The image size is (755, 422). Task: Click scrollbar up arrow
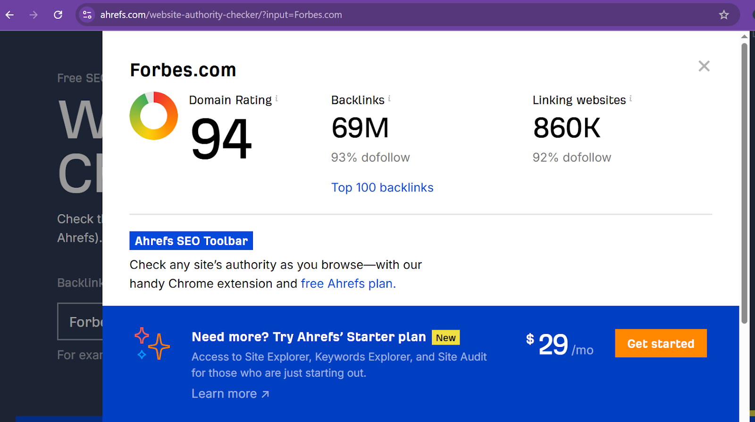click(744, 36)
